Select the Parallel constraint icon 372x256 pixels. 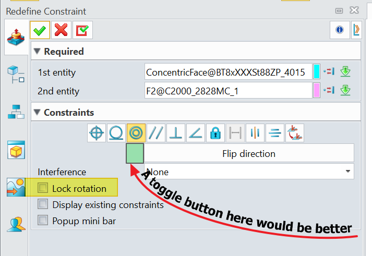tap(156, 133)
